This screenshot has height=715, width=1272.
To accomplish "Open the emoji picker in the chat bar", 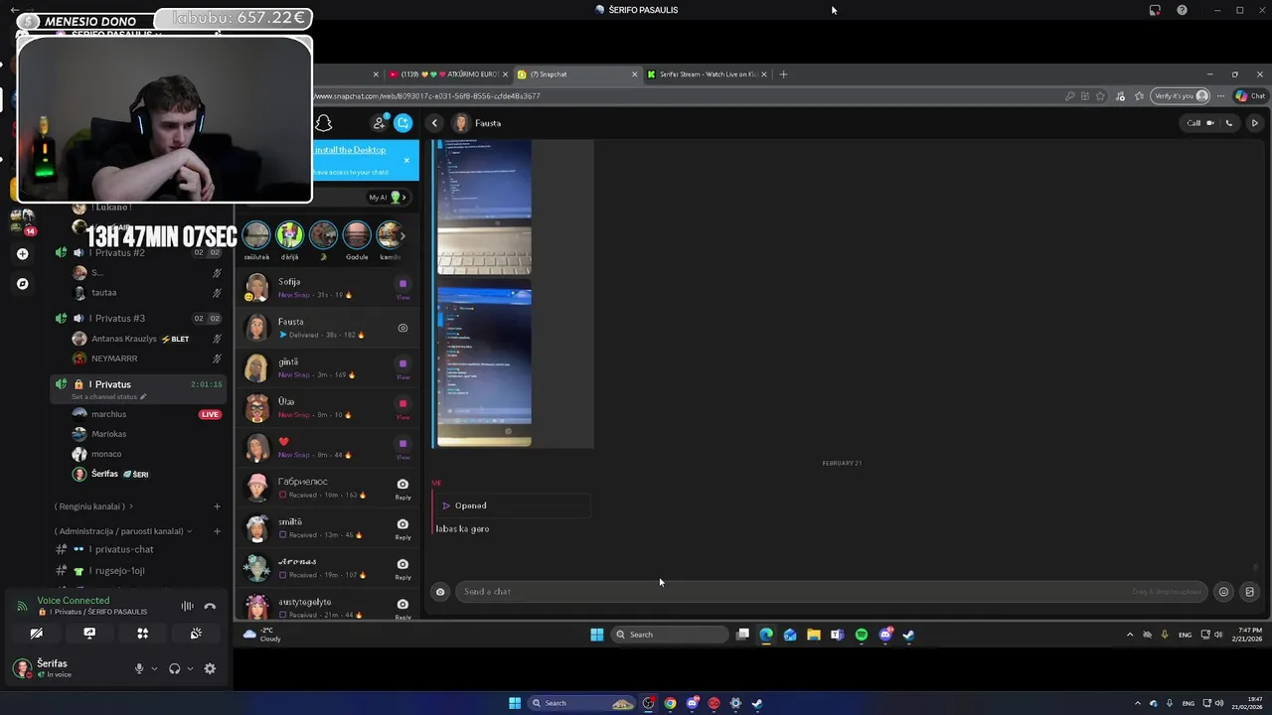I will point(1223,592).
